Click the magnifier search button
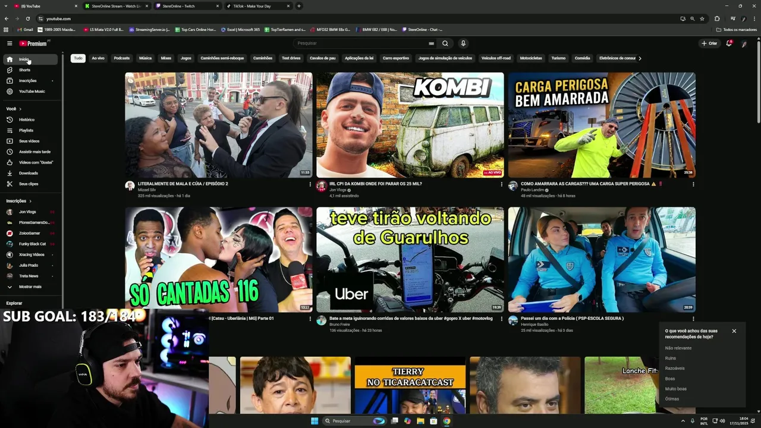Viewport: 761px width, 428px height. [445, 43]
